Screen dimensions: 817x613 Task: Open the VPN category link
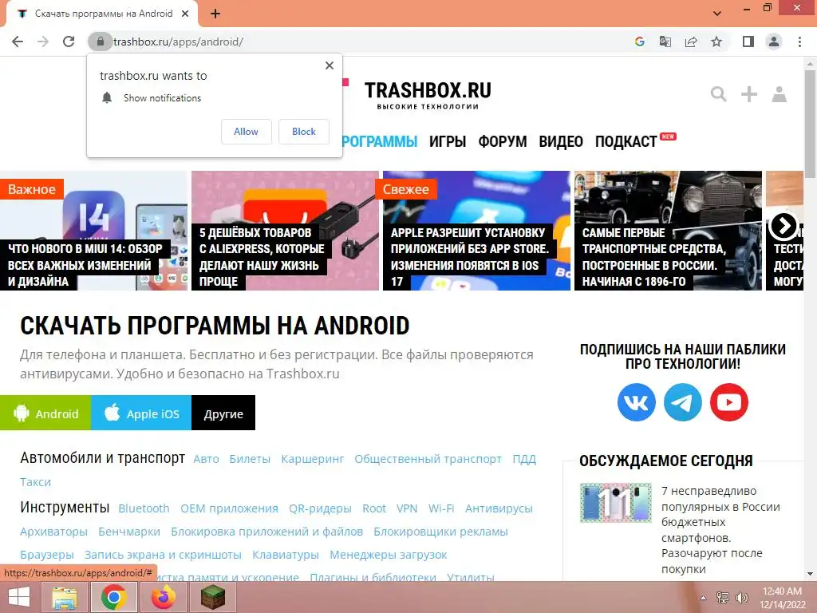[x=407, y=508]
